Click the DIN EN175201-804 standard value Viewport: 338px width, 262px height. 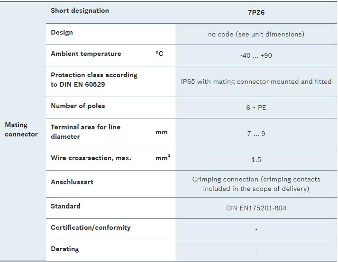[x=256, y=208]
